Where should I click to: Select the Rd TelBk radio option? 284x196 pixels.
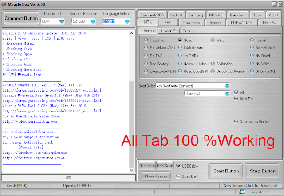(x=146, y=56)
